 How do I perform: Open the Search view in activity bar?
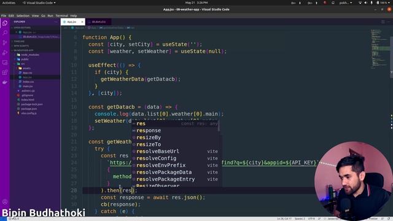click(5, 33)
